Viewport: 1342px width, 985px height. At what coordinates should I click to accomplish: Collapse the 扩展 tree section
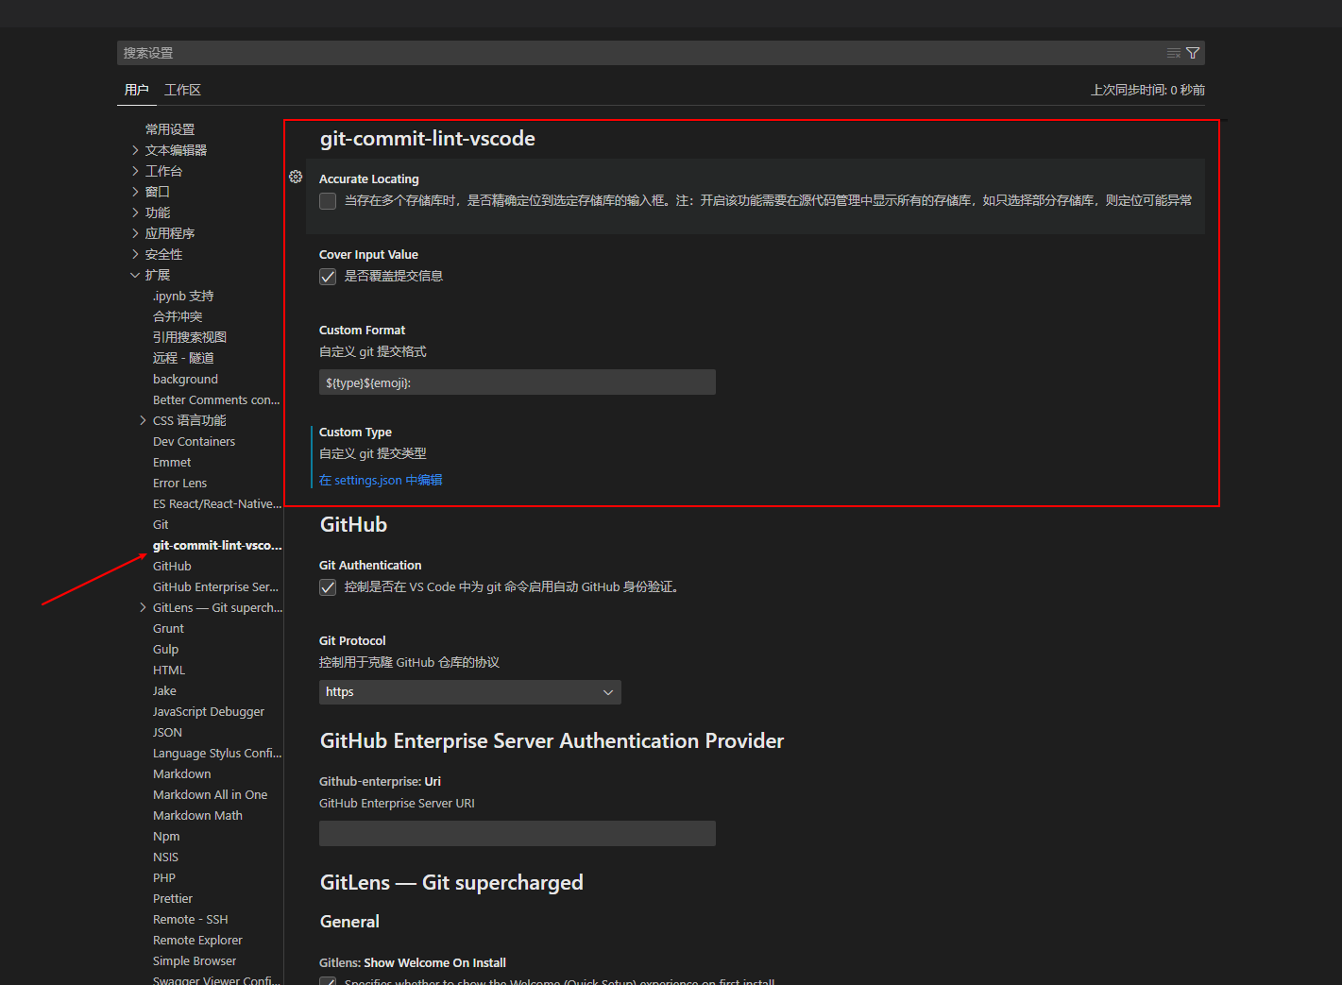(x=135, y=275)
